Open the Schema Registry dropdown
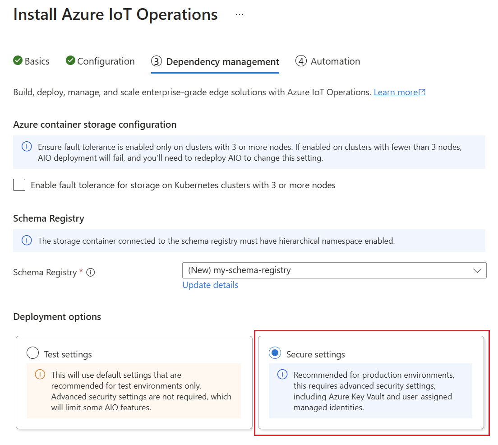The height and width of the screenshot is (445, 498). 477,270
